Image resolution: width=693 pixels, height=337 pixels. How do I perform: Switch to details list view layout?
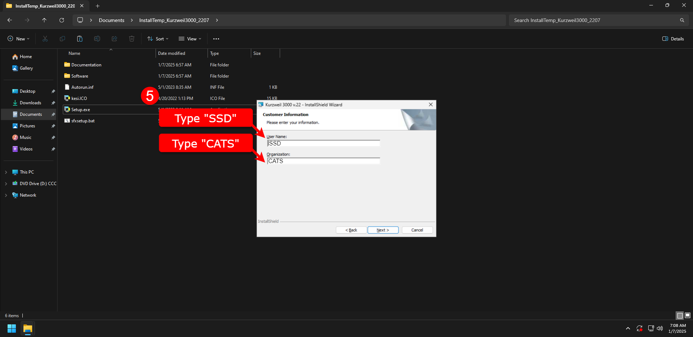[680, 316]
